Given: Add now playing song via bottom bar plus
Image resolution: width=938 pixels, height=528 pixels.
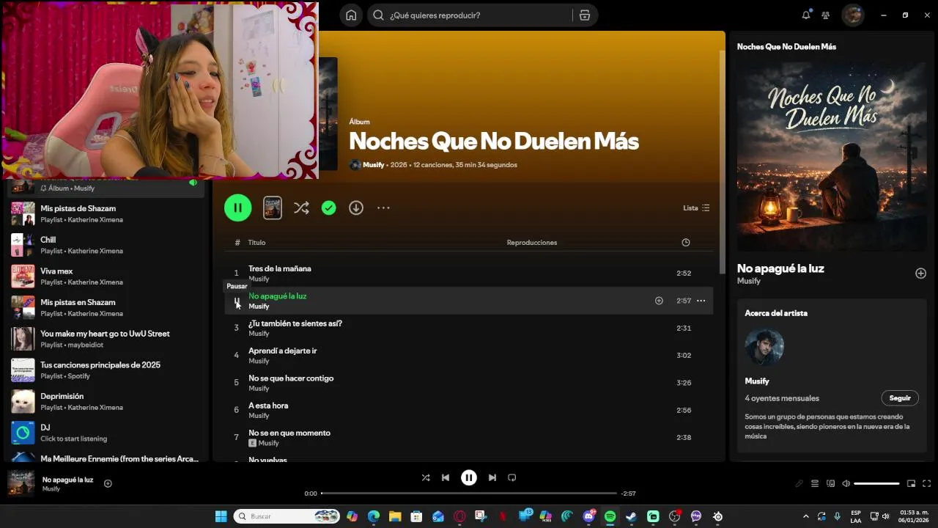Looking at the screenshot, I should (108, 483).
